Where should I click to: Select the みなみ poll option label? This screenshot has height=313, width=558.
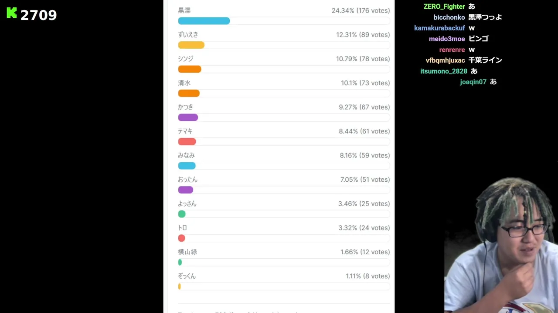click(x=186, y=155)
